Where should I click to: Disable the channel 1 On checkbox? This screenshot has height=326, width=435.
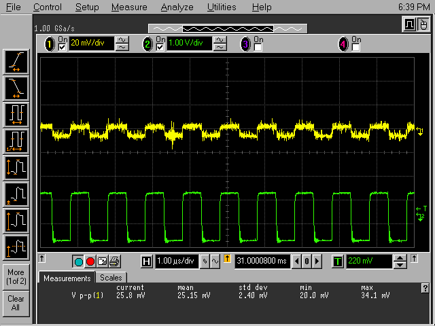(x=63, y=48)
